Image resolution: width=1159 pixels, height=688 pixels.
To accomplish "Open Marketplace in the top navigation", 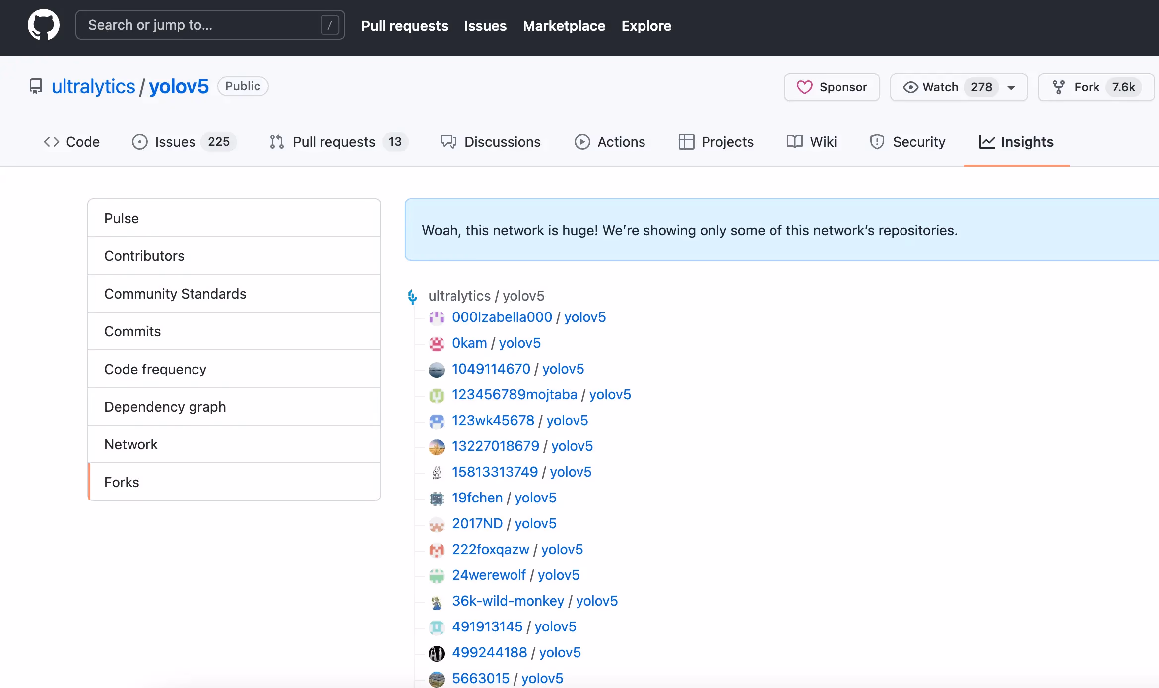I will pos(564,26).
